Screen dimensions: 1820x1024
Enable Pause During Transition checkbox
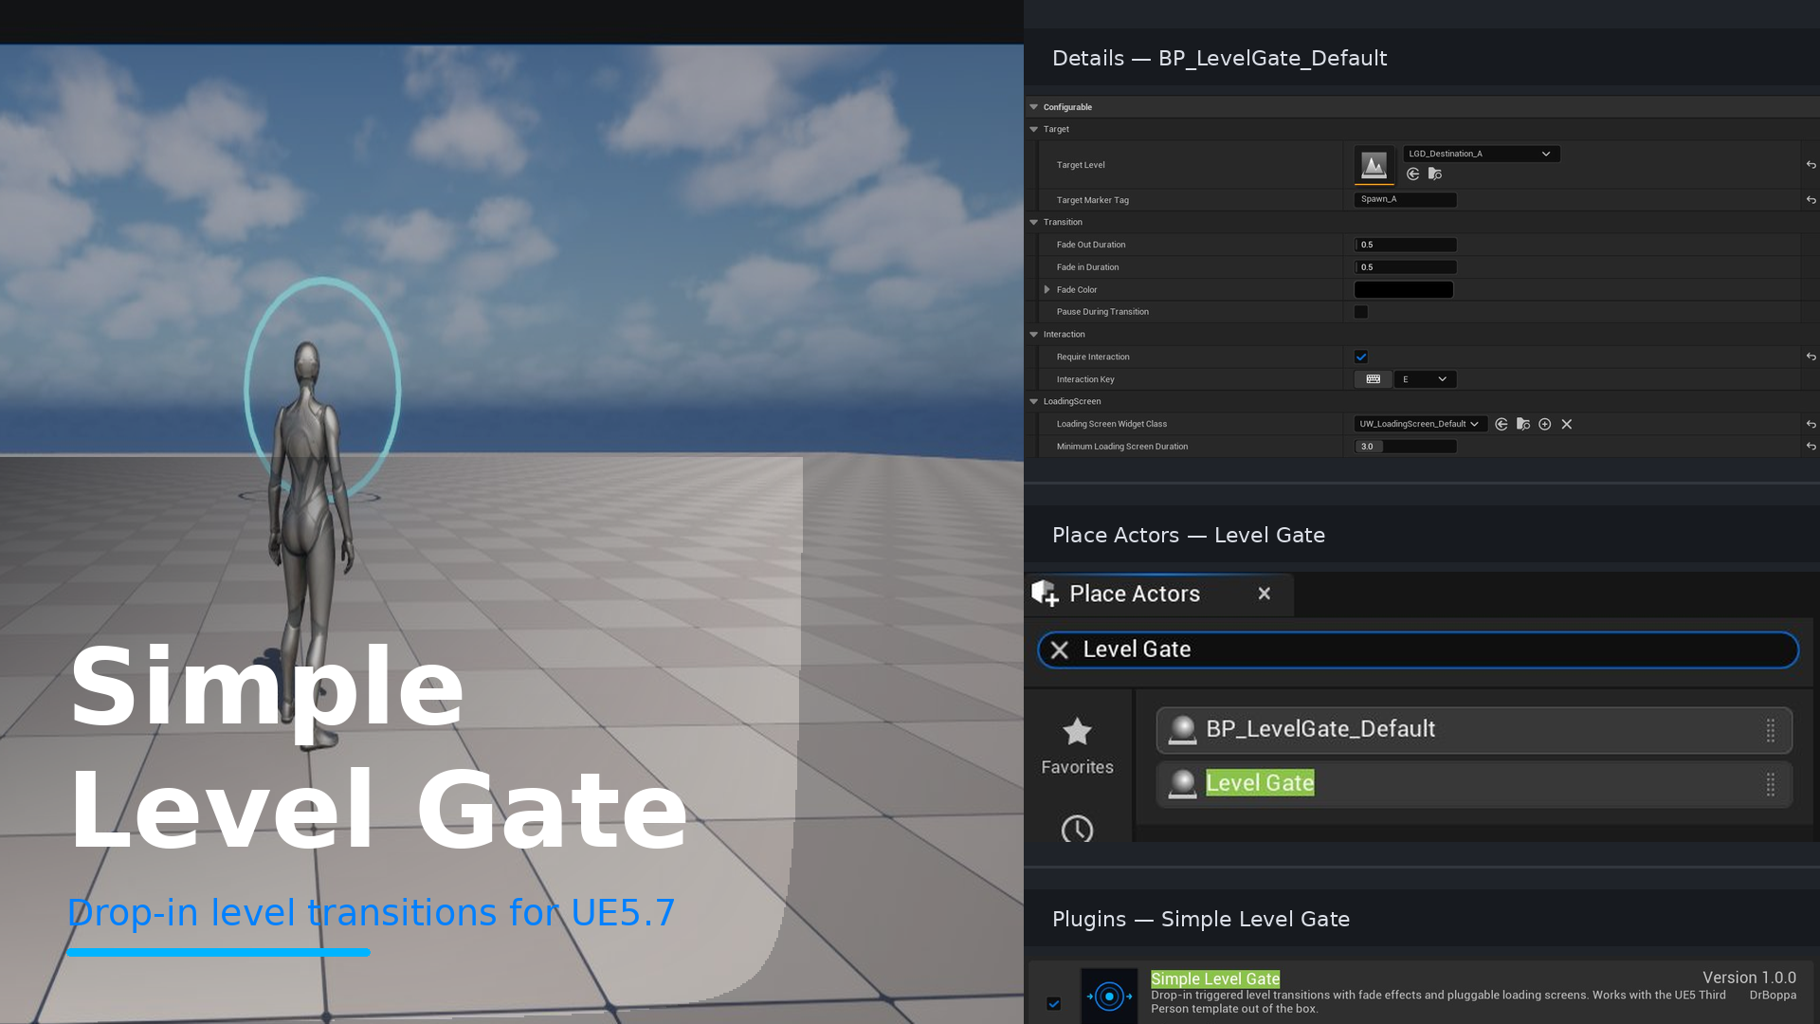tap(1361, 312)
